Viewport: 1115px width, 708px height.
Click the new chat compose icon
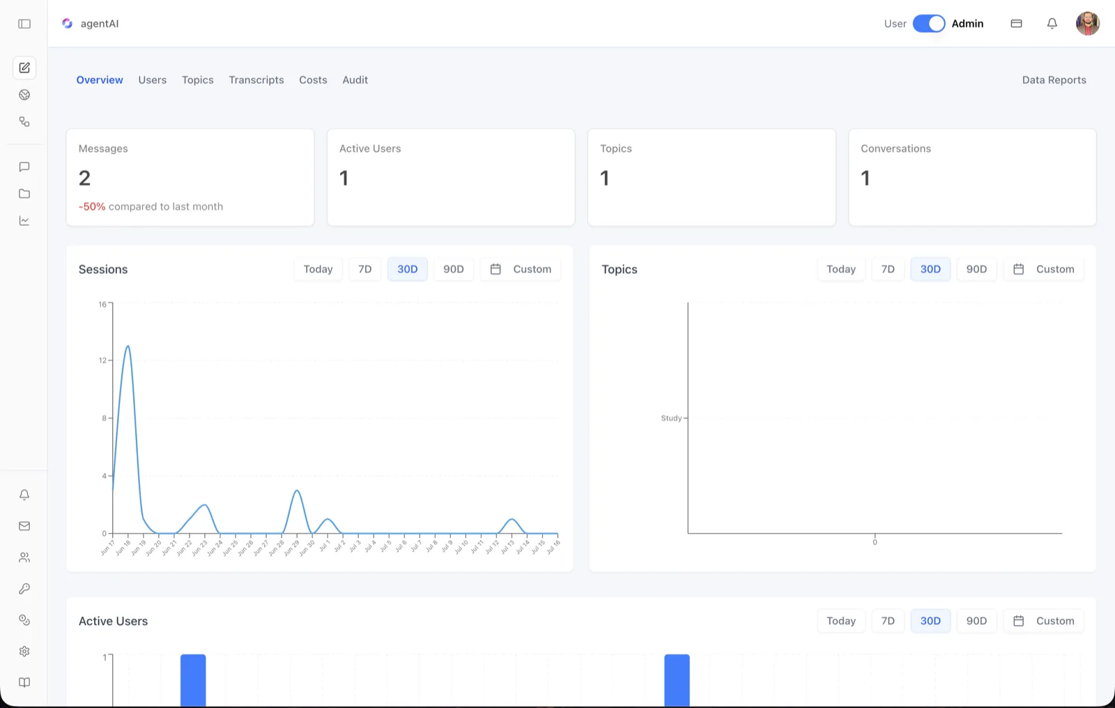tap(24, 68)
